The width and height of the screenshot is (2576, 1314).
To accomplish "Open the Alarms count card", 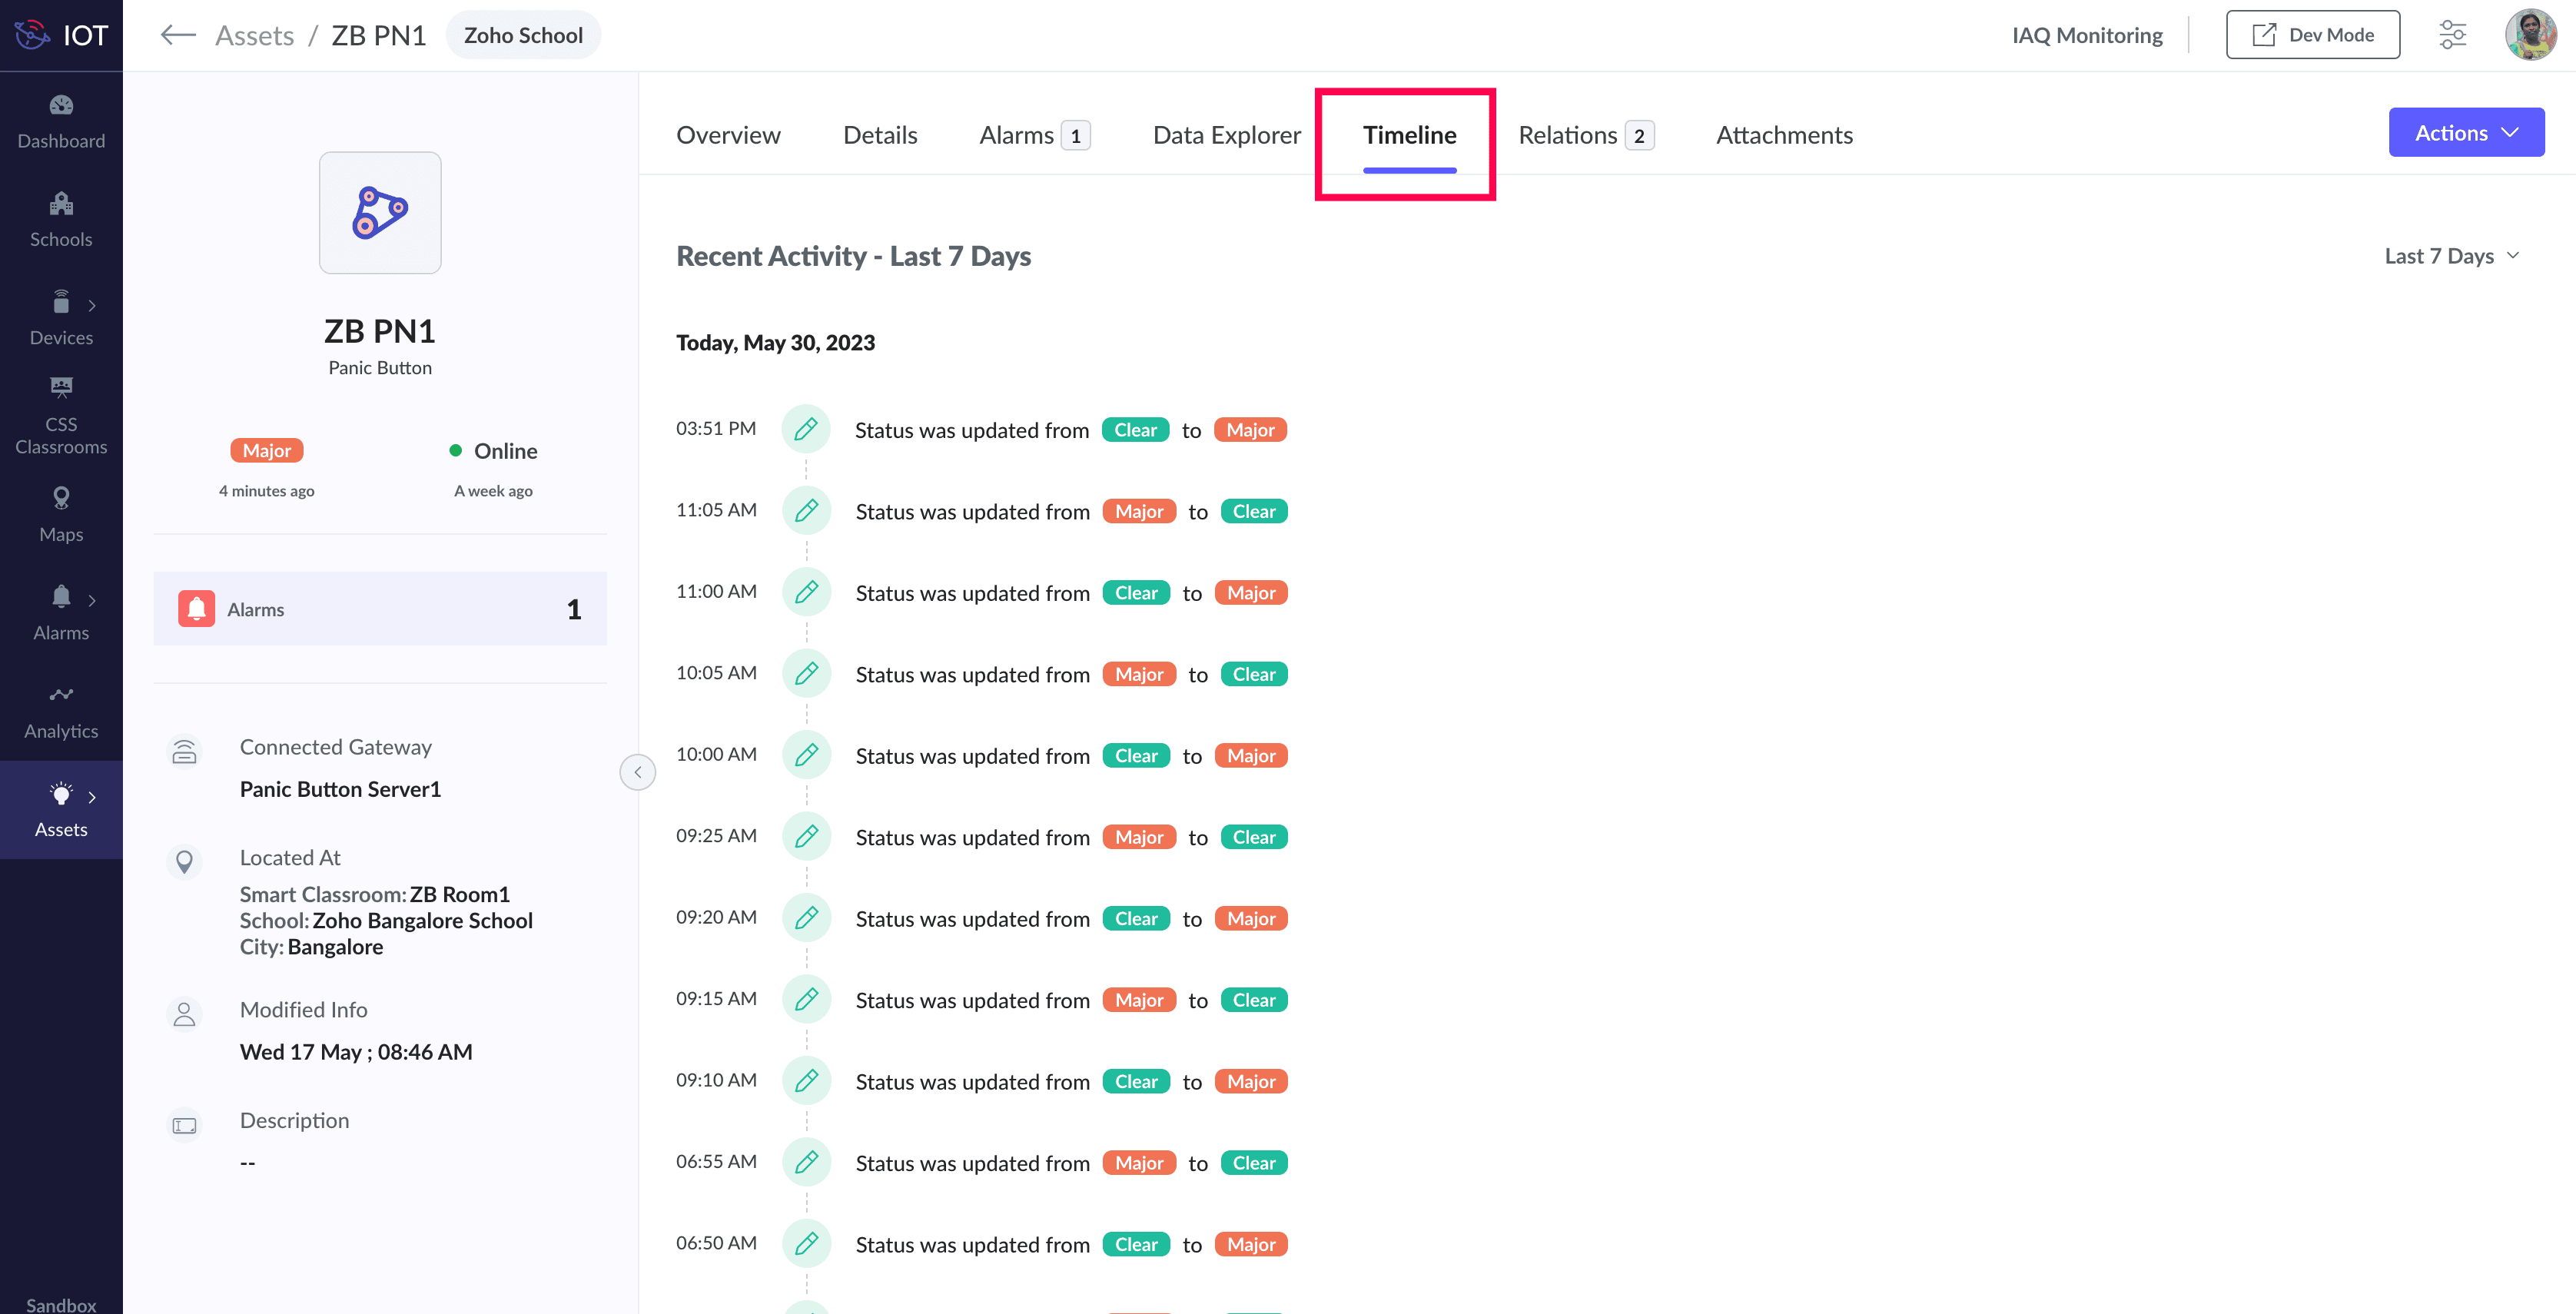I will (380, 609).
